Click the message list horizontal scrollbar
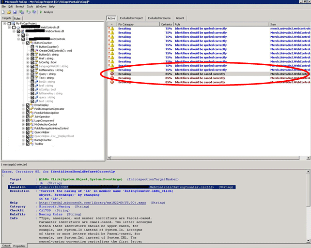Viewport: 311px width, 248px height. [x=205, y=158]
